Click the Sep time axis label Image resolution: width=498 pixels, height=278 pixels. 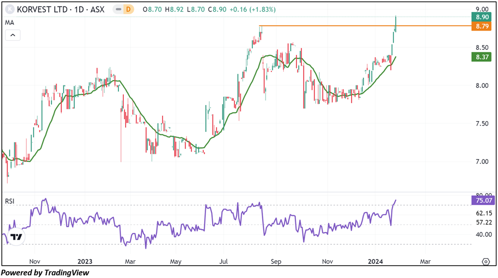click(x=275, y=262)
